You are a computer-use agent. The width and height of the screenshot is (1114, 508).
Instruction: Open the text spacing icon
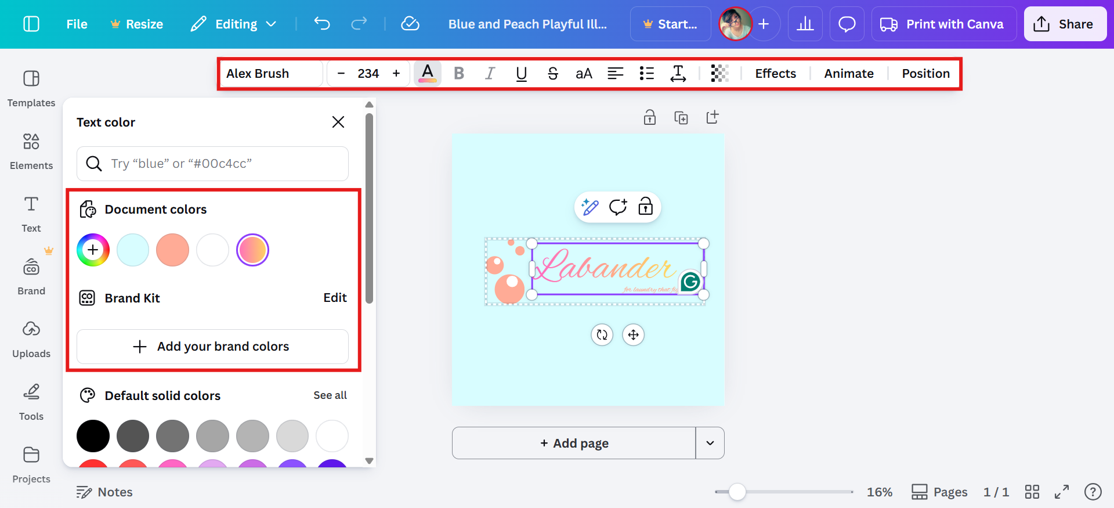(x=678, y=74)
